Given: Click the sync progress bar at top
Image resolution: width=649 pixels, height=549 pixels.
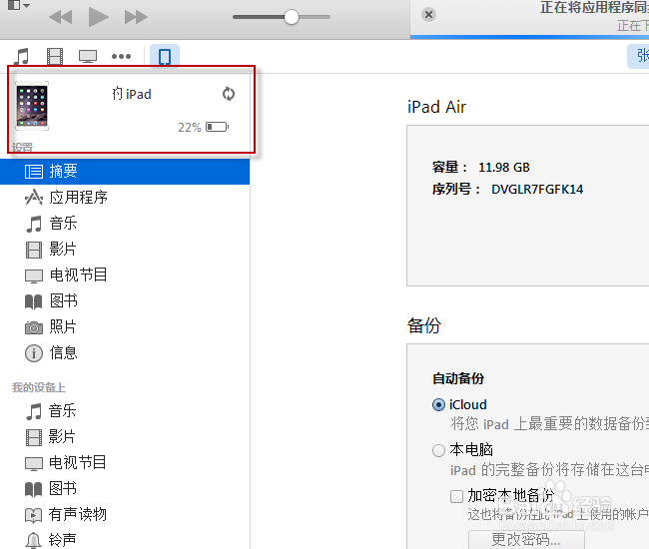Looking at the screenshot, I should (529, 37).
